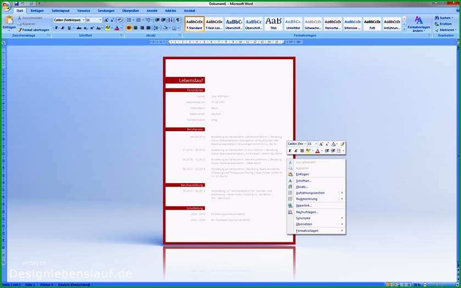Select the Standard style

(x=194, y=24)
